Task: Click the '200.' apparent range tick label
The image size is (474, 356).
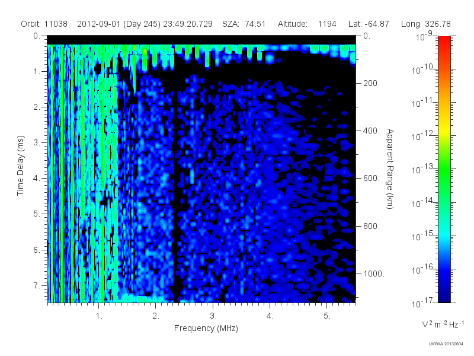Action: [371, 83]
